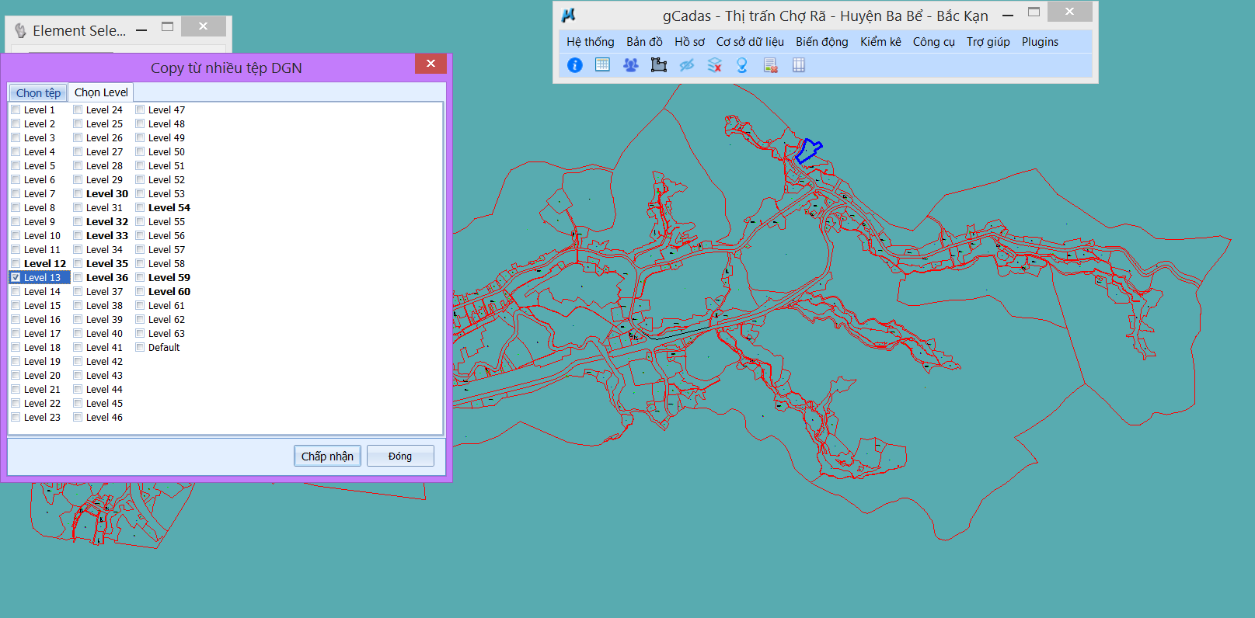
Task: Toggle the crossed-out eye hide icon
Action: (x=687, y=65)
